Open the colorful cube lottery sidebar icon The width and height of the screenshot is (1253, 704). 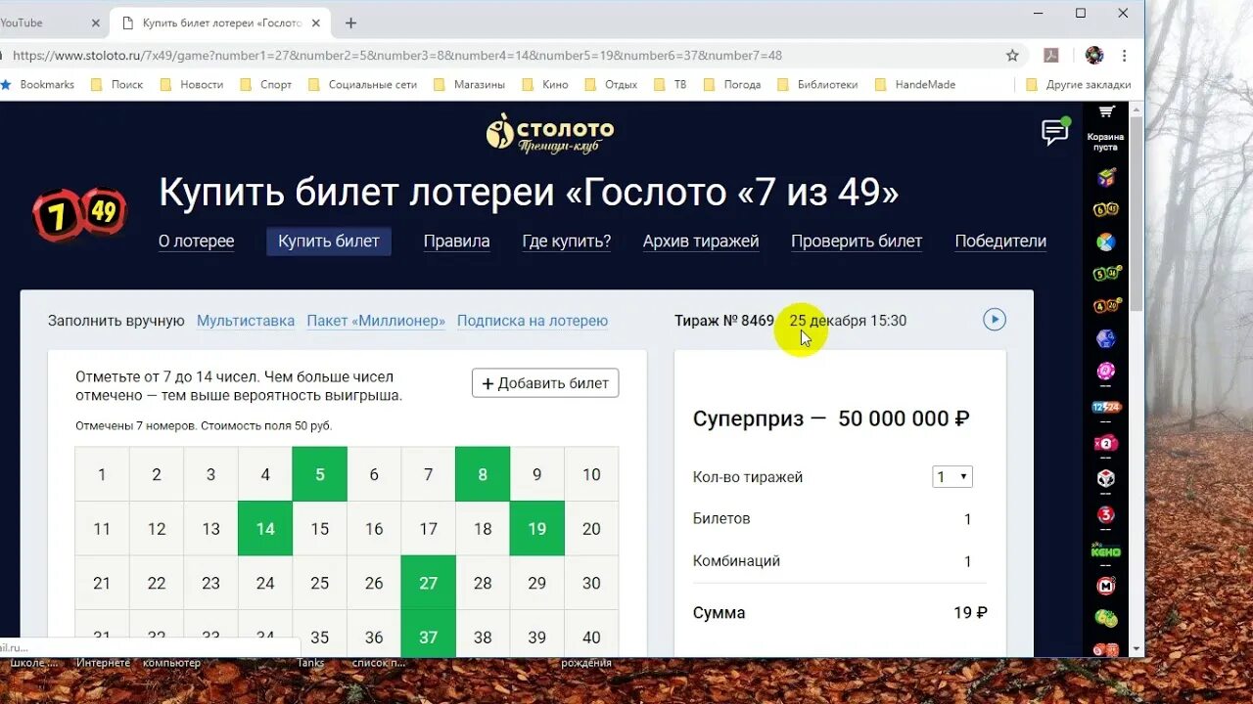pyautogui.click(x=1105, y=177)
